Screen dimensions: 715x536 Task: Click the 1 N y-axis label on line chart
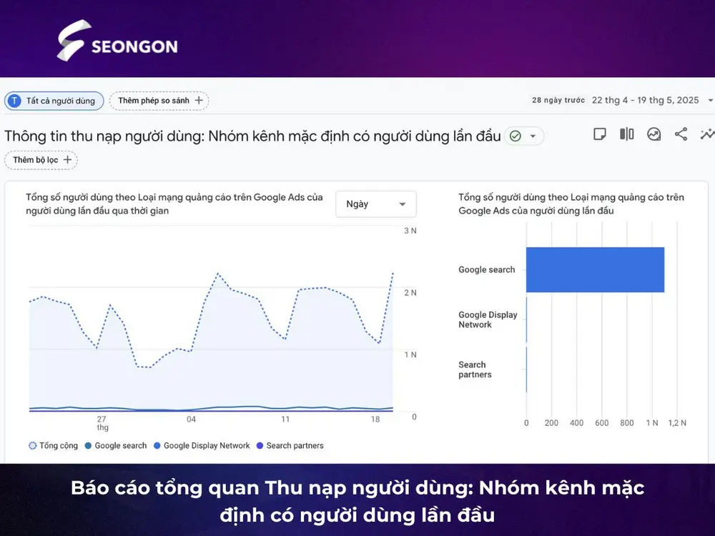tap(410, 354)
